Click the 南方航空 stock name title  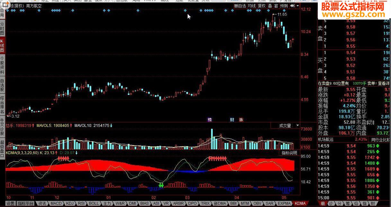tap(34, 6)
